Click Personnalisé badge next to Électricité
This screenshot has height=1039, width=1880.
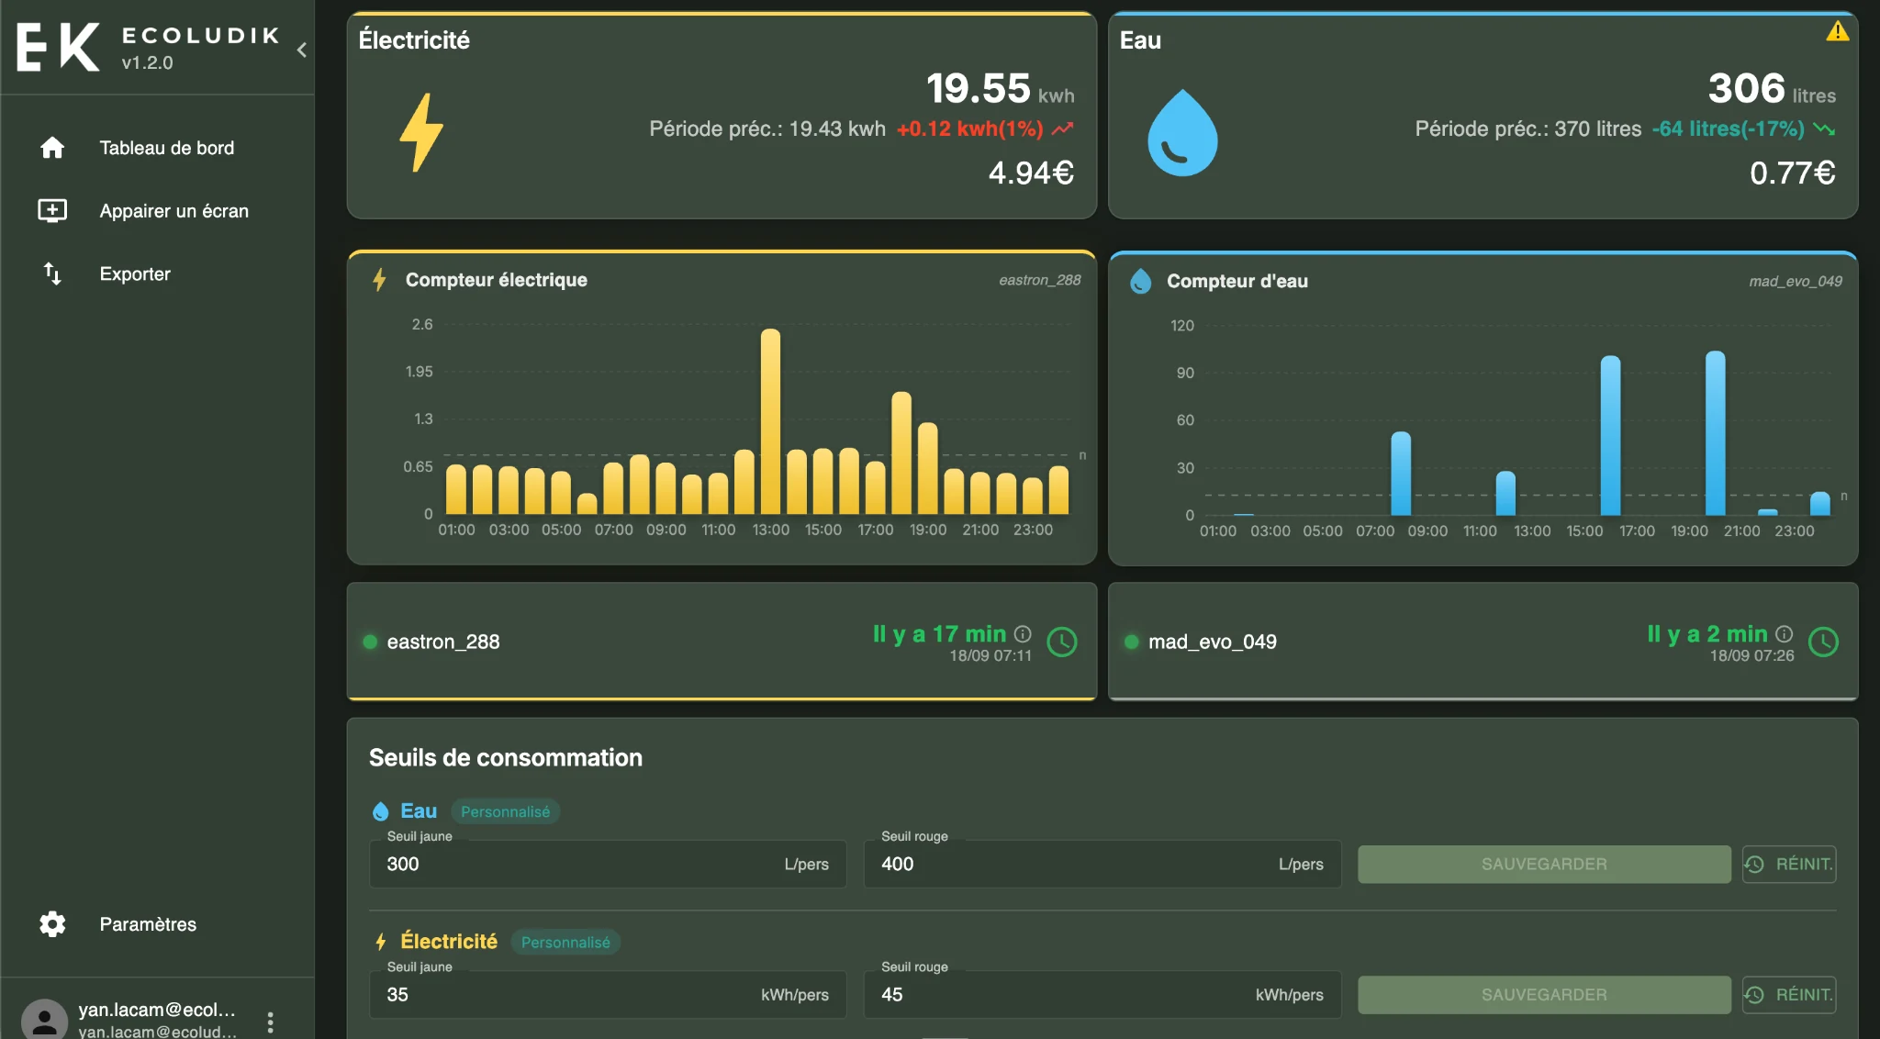pyautogui.click(x=565, y=942)
